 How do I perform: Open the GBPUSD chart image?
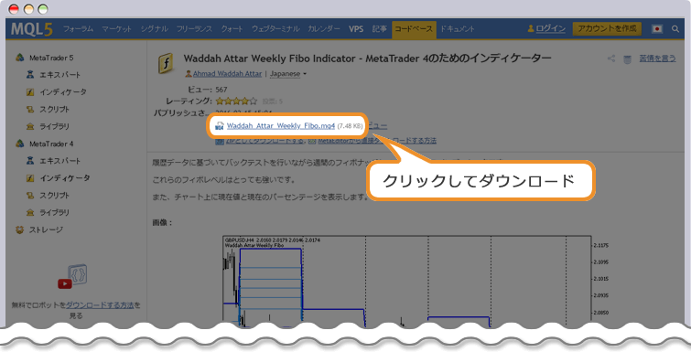[416, 282]
